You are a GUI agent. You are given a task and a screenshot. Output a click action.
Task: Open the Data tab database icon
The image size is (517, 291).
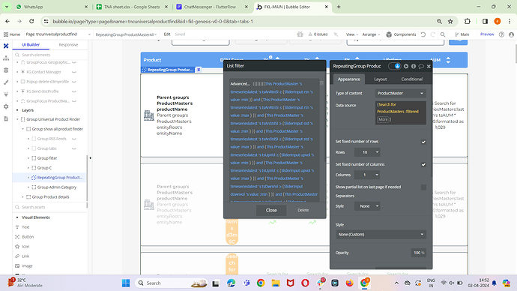point(6,70)
